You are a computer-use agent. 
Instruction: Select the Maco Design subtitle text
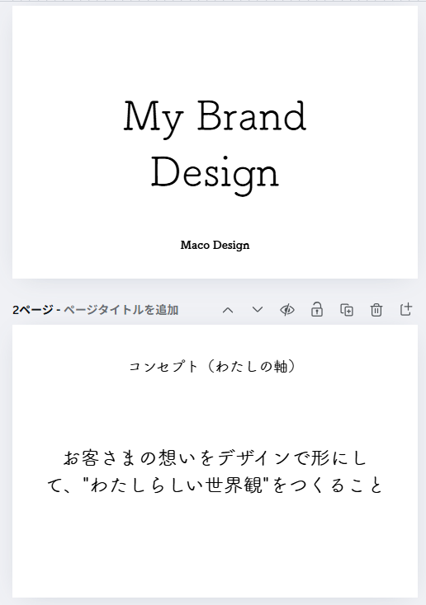[x=215, y=246]
